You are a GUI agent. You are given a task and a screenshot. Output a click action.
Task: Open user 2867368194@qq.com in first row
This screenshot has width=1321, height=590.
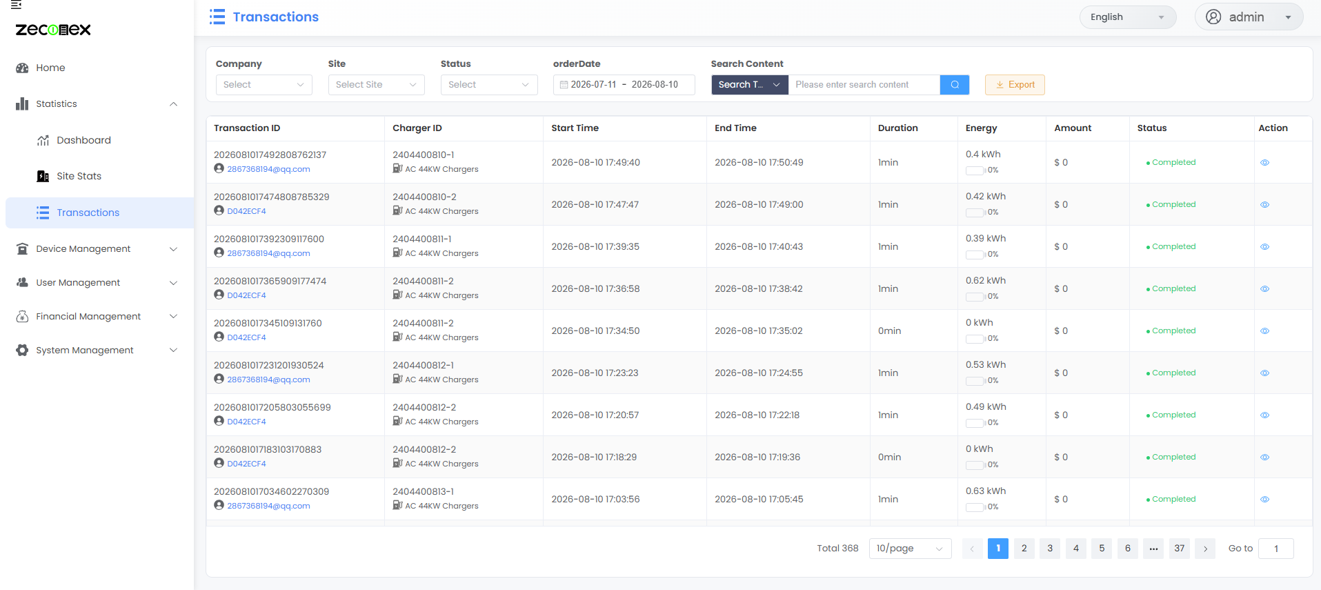(268, 169)
